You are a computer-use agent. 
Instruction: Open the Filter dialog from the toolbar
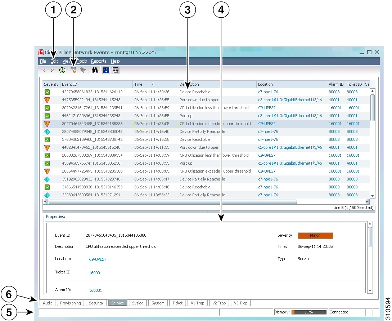74,70
